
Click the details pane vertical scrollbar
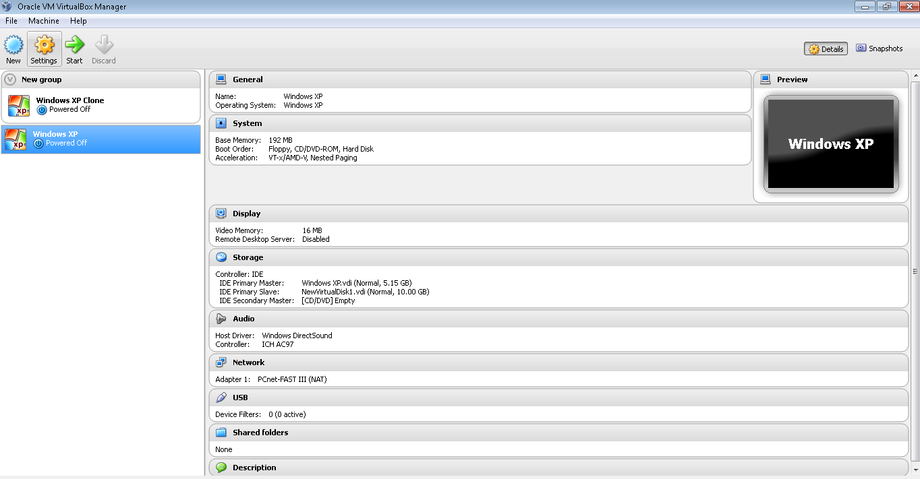(x=915, y=272)
